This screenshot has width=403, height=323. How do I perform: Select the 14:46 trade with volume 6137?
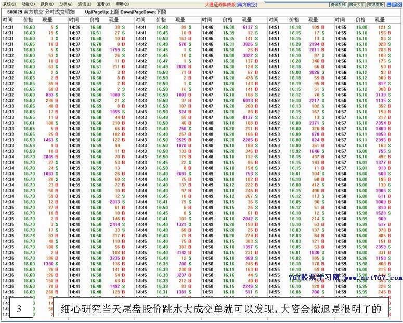pos(249,27)
